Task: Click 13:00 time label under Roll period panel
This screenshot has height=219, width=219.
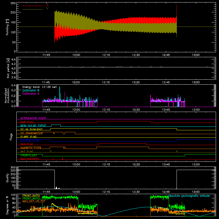Action: pos(196,82)
